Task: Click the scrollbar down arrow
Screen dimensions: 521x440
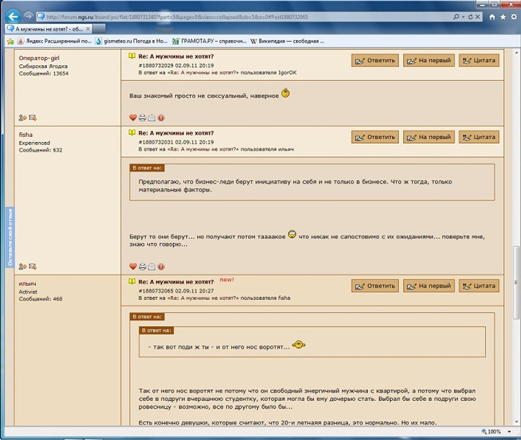Action: pyautogui.click(x=516, y=422)
